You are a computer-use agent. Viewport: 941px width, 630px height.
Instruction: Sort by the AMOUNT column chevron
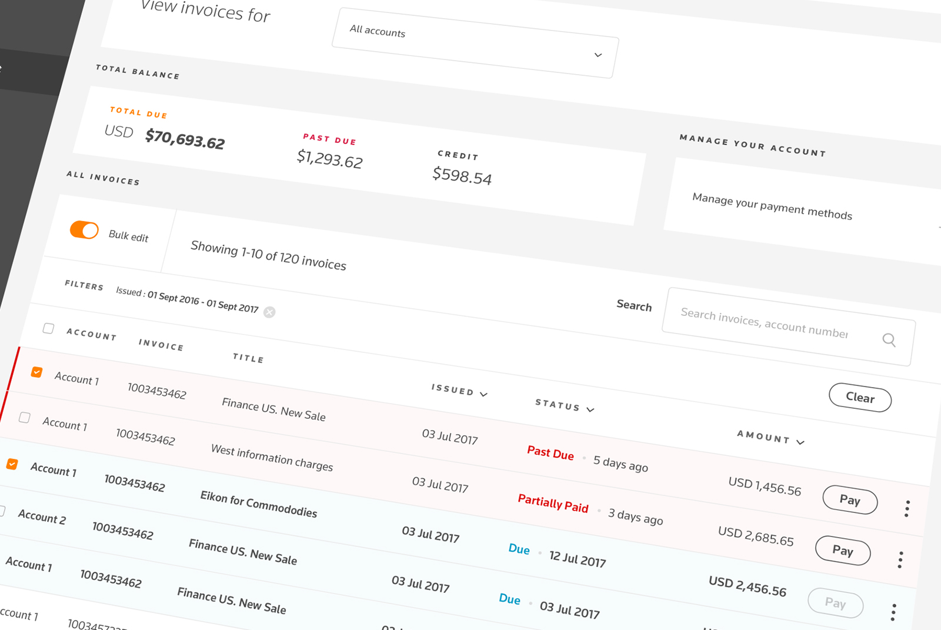tap(800, 442)
